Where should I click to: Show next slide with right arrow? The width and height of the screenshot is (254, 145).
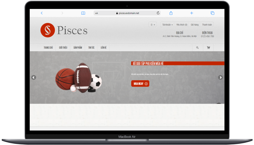[220, 77]
